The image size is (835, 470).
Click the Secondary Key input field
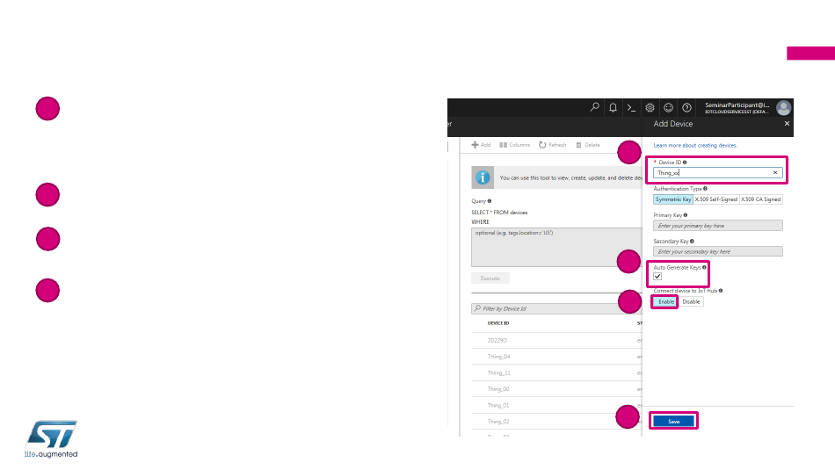click(x=718, y=251)
